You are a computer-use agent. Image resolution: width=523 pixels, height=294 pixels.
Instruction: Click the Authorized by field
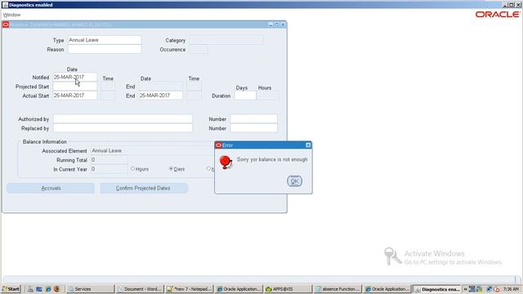point(123,119)
